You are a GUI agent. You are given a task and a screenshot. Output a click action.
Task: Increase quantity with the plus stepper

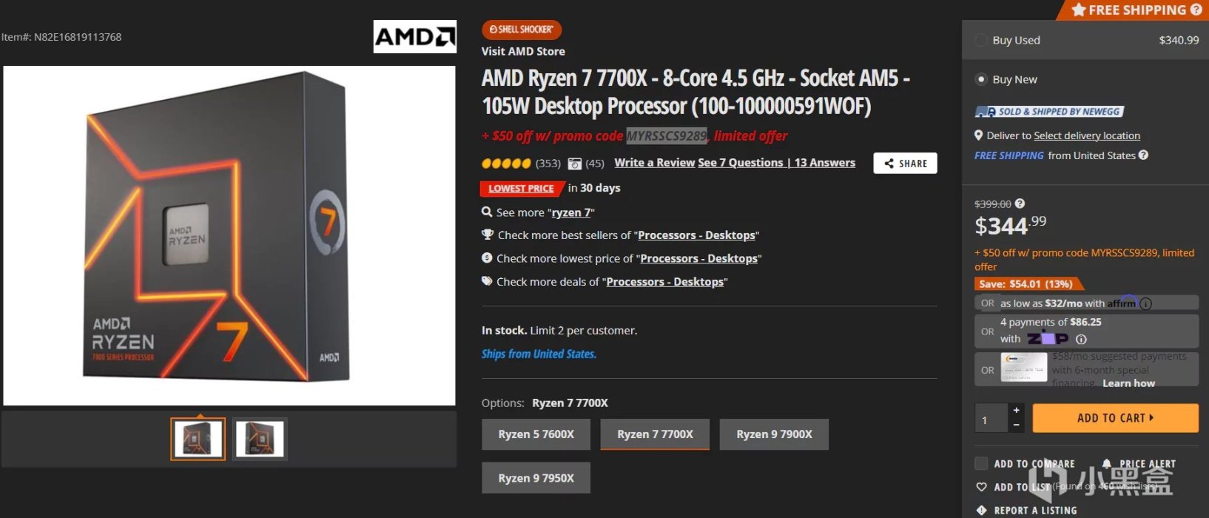(x=1016, y=410)
